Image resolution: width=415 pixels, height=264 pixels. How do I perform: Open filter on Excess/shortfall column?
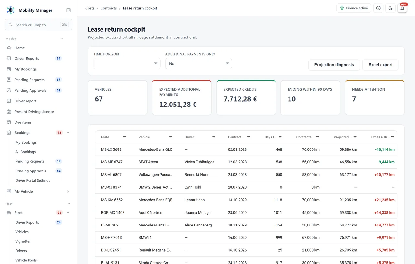392,137
